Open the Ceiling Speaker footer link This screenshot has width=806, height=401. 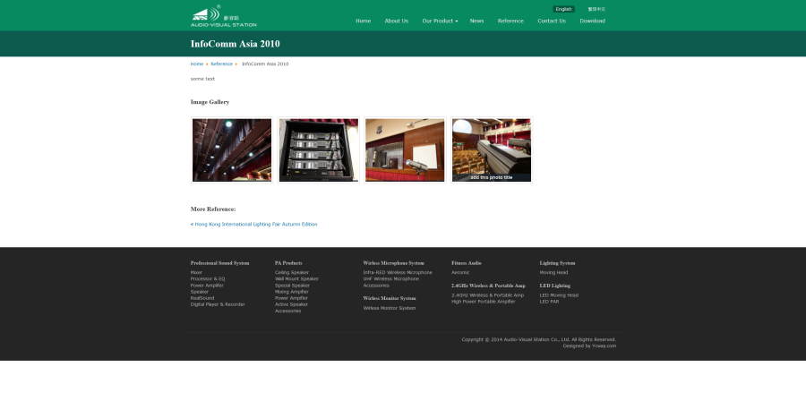click(292, 272)
